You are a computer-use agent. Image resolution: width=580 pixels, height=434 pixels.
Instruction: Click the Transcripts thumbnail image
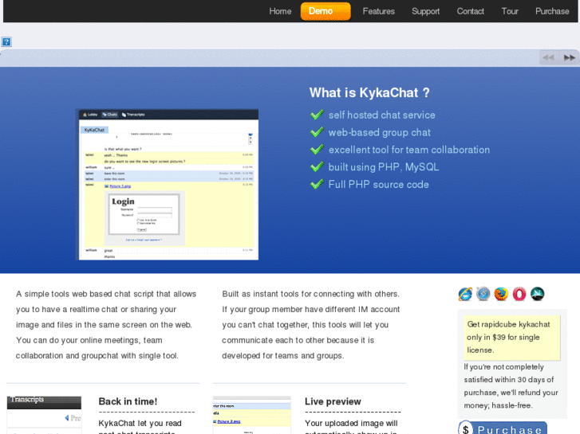pos(44,415)
